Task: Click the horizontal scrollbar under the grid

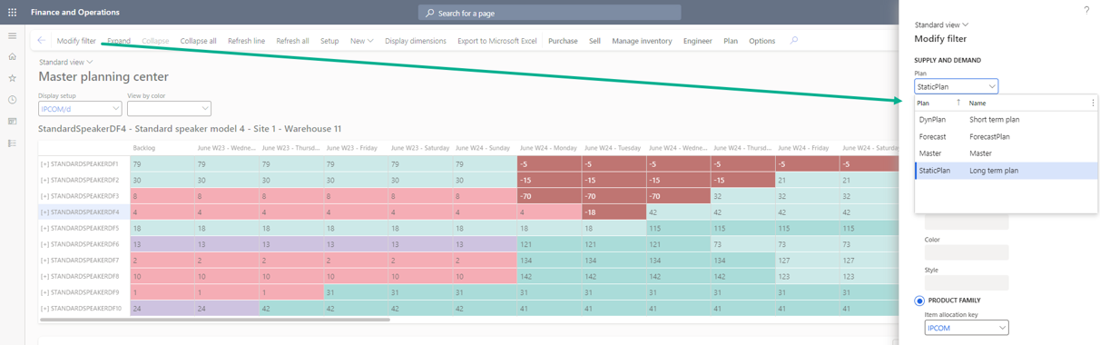Action: tap(214, 320)
